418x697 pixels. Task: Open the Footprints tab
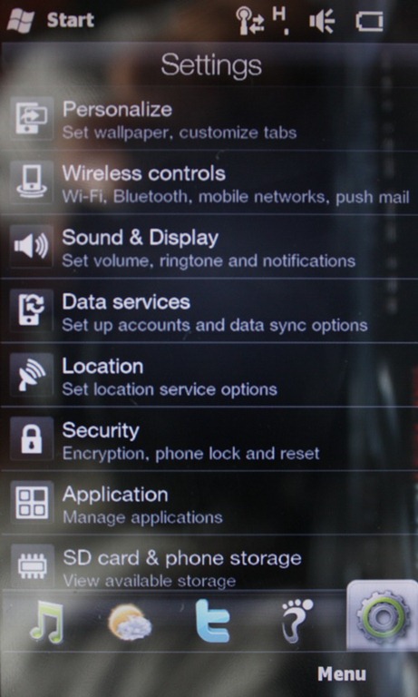[x=297, y=620]
